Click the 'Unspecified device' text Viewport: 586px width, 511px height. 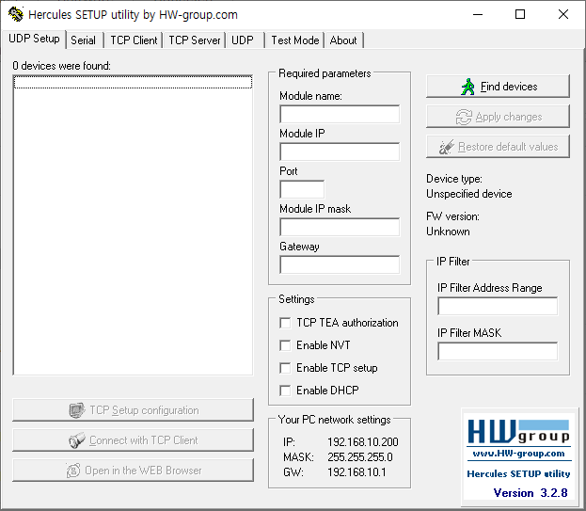(469, 194)
